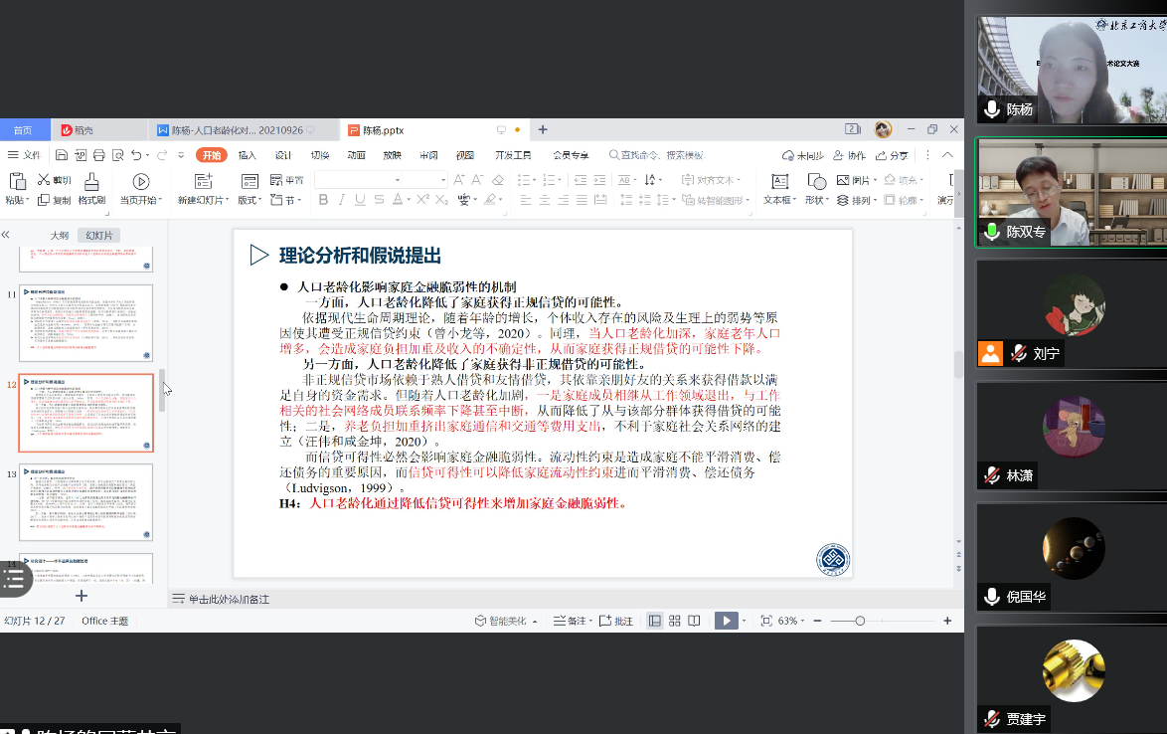
Task: Add new slide with plus under thumbnails
Action: (82, 596)
